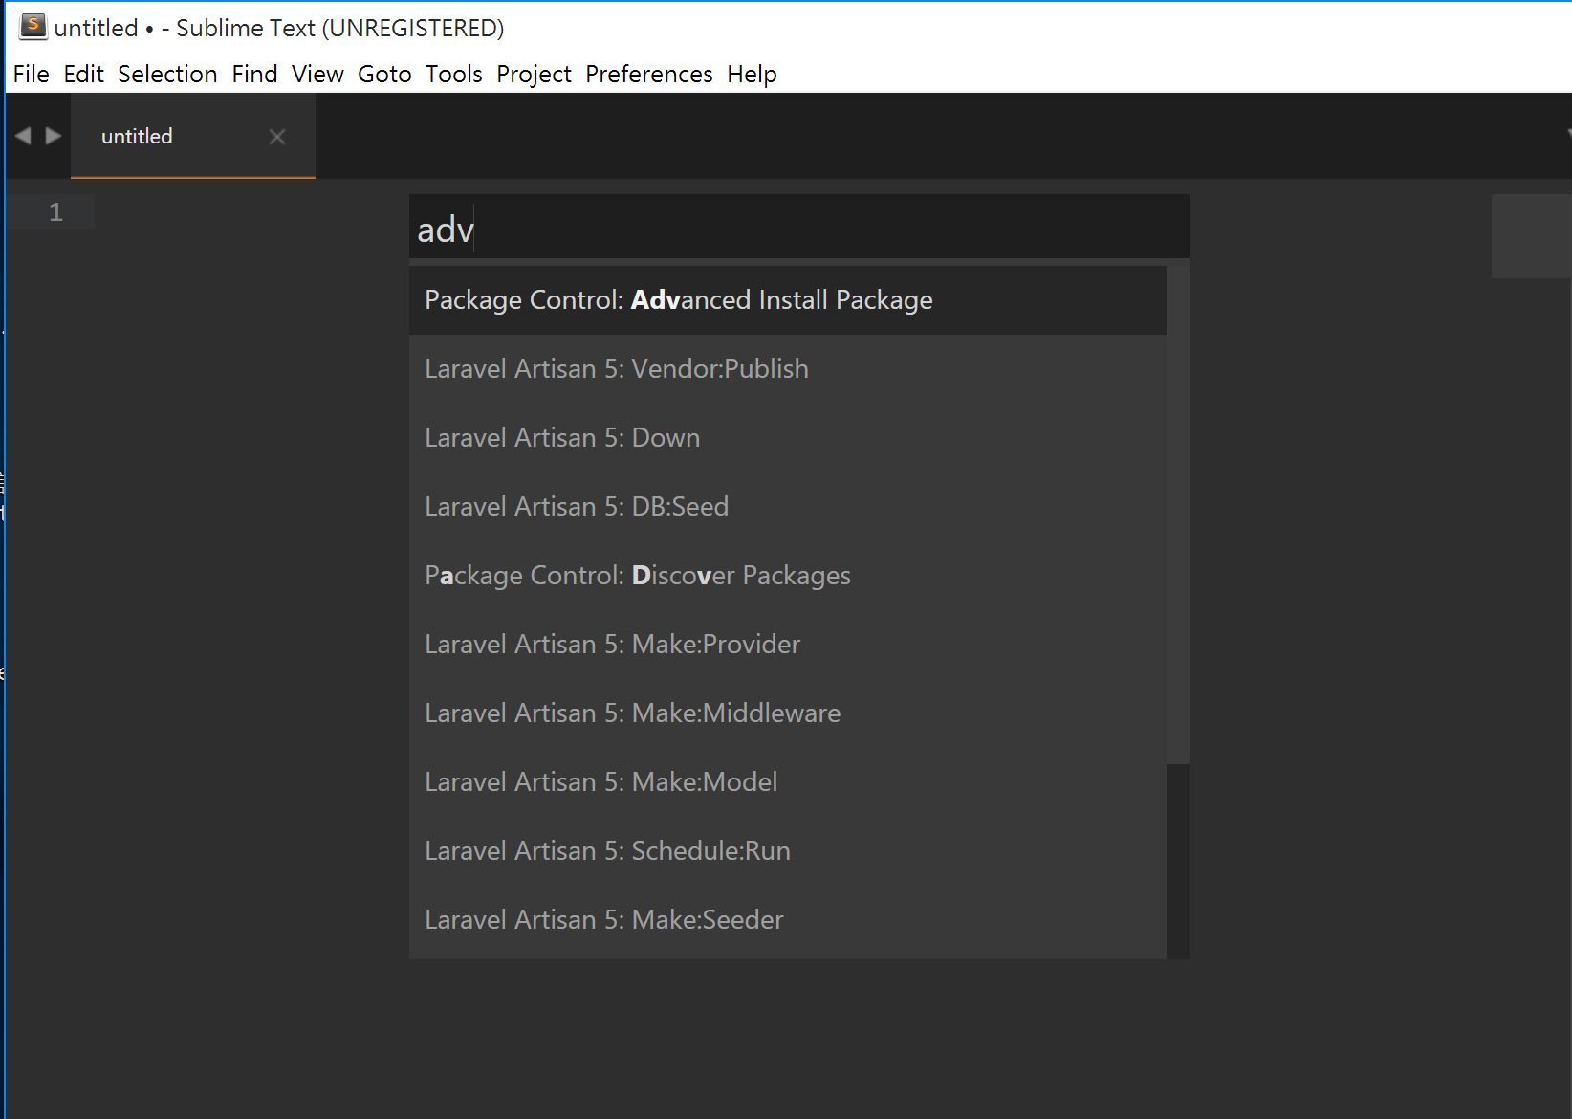Go to previous tab with left arrow
This screenshot has width=1572, height=1119.
(x=23, y=136)
